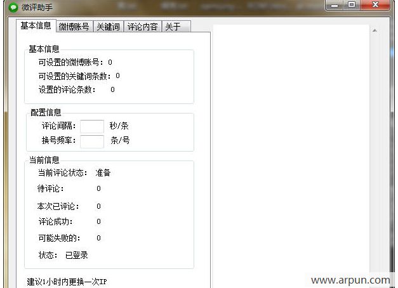398x288 pixels.
Task: Click the scroll-up arrow of log panel
Action: [x=375, y=30]
